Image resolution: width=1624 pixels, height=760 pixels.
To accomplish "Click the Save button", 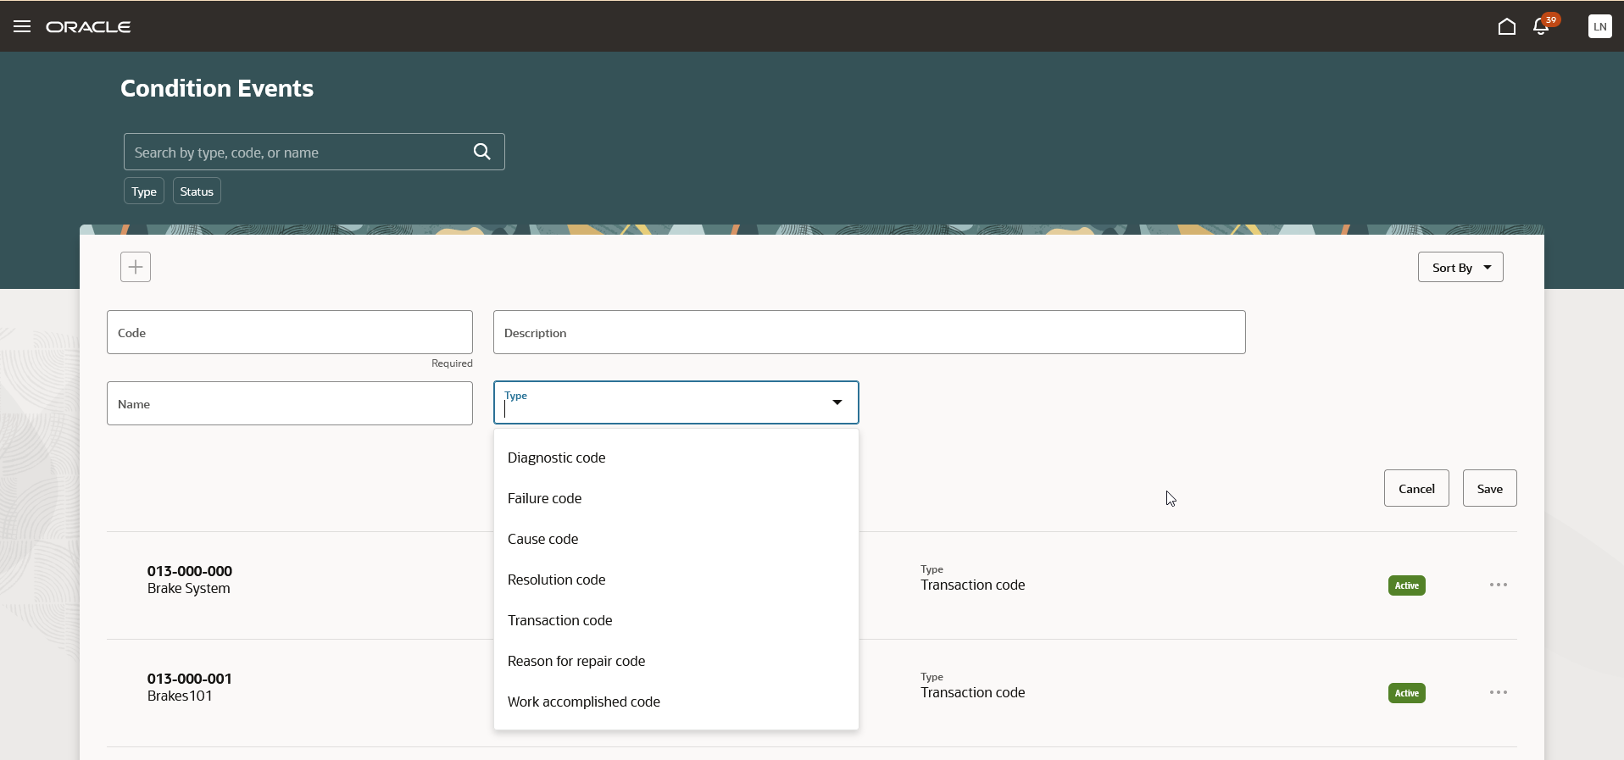I will coord(1489,488).
